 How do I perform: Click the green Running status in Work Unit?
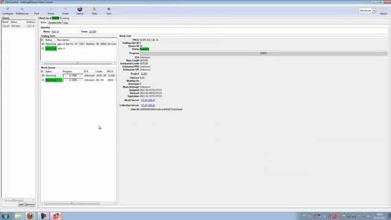pyautogui.click(x=144, y=49)
